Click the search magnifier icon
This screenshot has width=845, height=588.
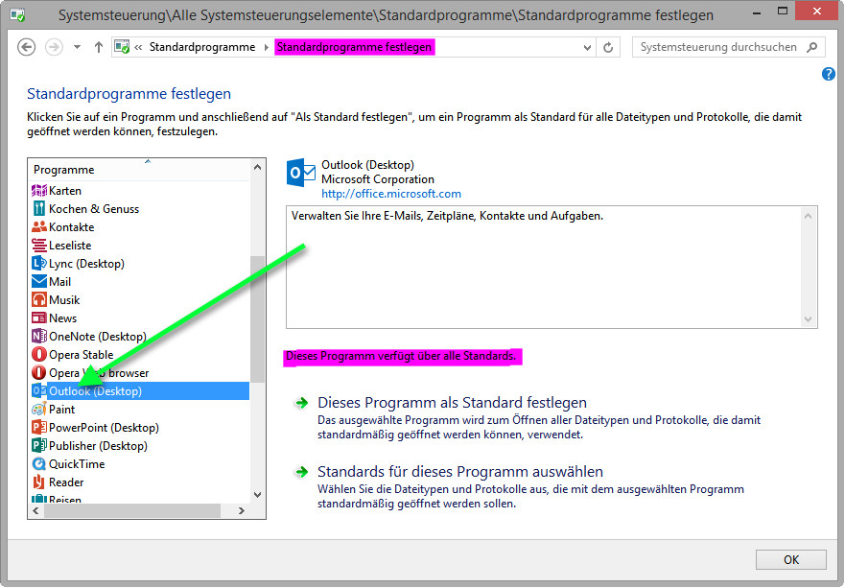coord(812,47)
